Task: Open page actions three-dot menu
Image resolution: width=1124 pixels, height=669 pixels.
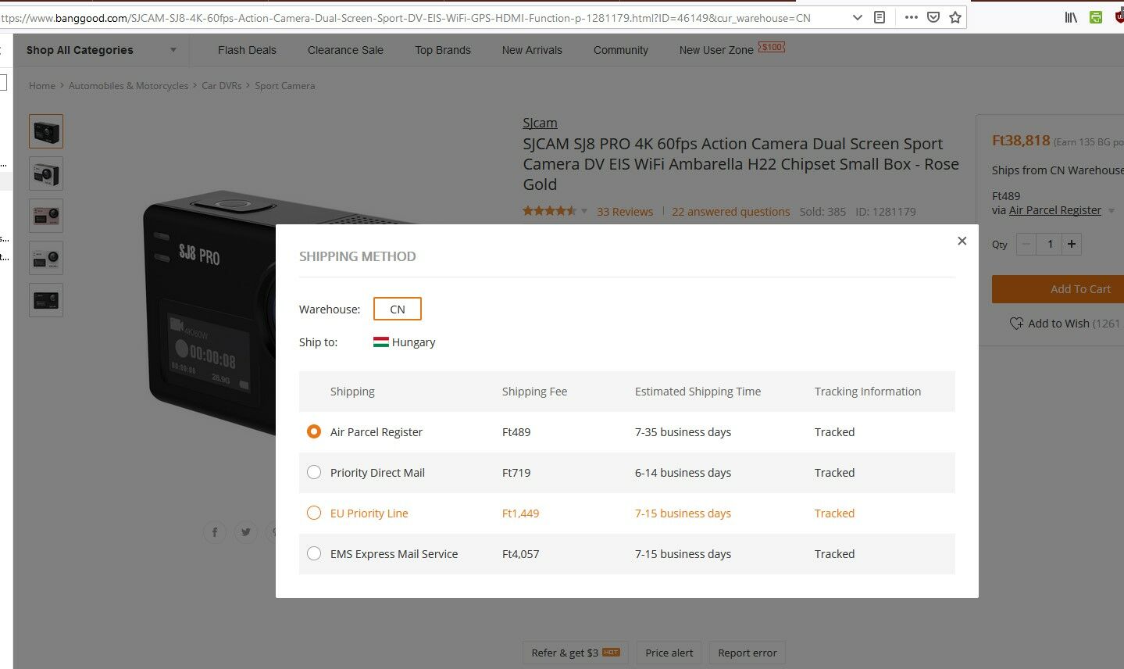Action: coord(911,17)
